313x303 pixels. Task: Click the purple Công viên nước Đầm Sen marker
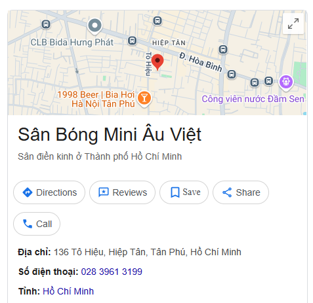coord(286,82)
